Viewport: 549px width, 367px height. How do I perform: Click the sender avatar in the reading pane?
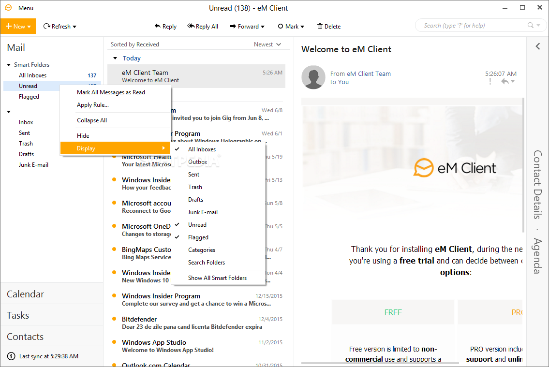[x=313, y=77]
